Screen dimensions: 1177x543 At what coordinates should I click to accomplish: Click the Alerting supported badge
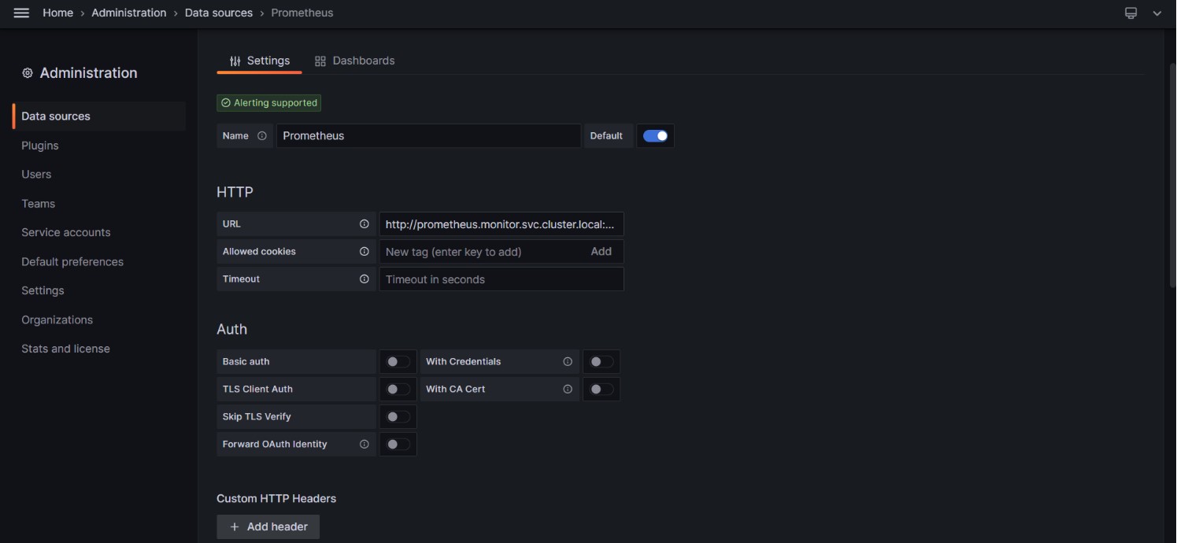(x=269, y=102)
